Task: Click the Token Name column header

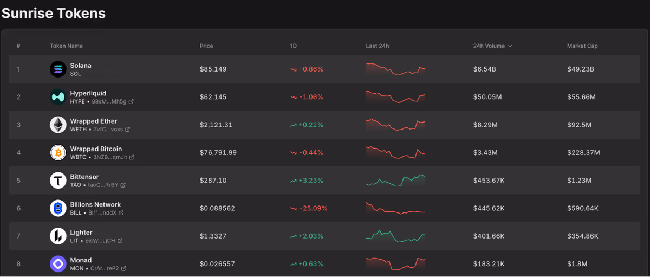Action: pyautogui.click(x=66, y=46)
